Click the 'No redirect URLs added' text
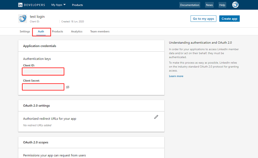 tap(37, 125)
